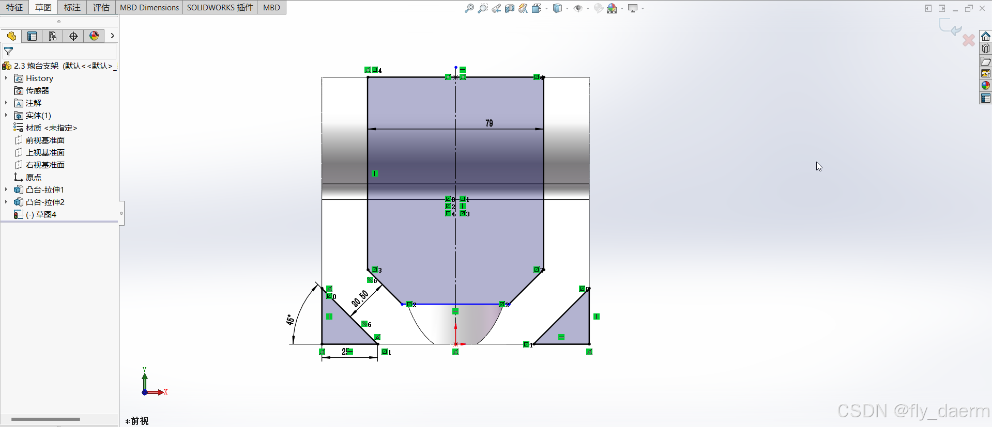Image resolution: width=992 pixels, height=427 pixels.
Task: Select the 传感器 tree item
Action: (32, 90)
